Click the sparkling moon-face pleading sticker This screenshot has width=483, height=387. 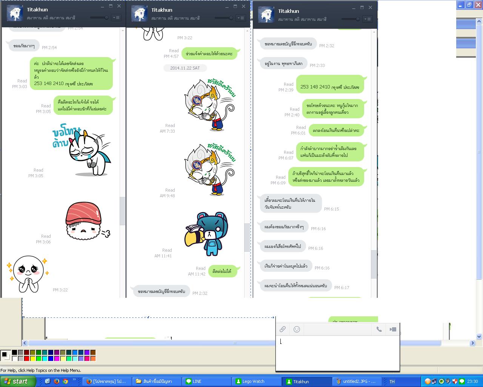point(28,274)
